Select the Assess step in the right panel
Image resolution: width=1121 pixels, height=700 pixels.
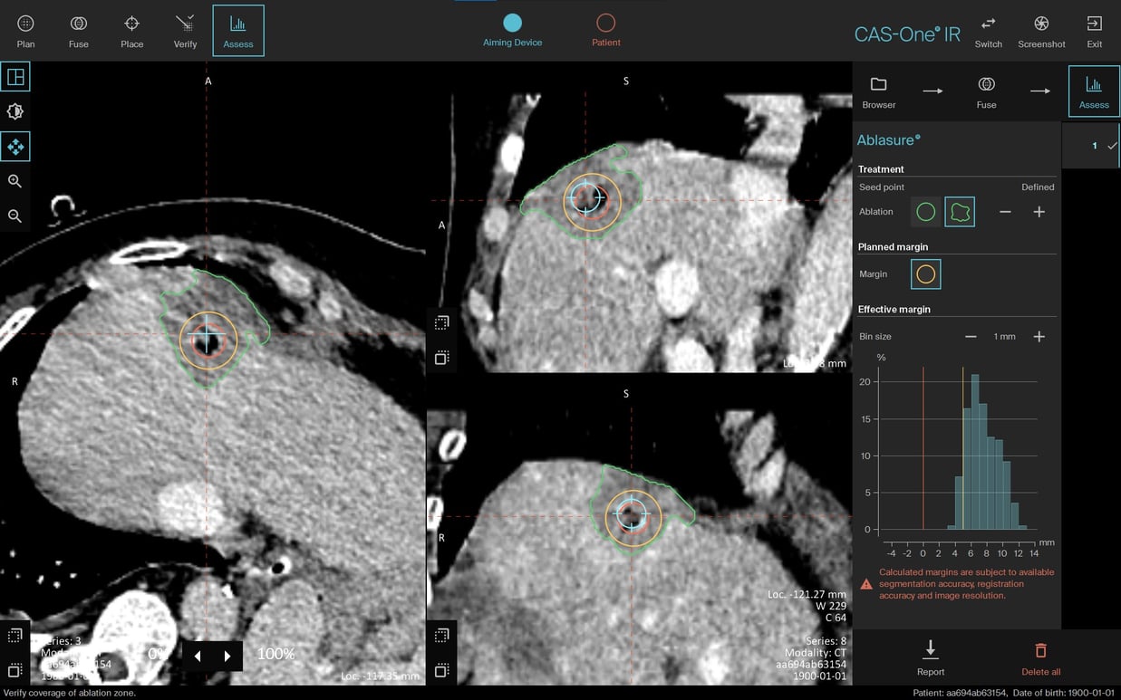click(x=1094, y=91)
